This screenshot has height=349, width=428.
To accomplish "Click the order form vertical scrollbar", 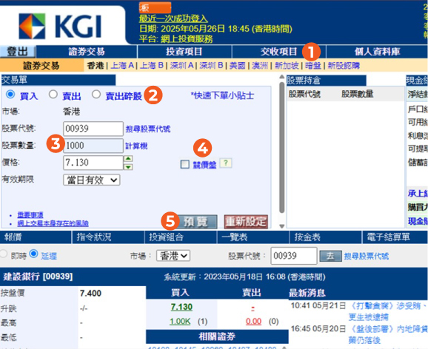I will tap(282, 147).
